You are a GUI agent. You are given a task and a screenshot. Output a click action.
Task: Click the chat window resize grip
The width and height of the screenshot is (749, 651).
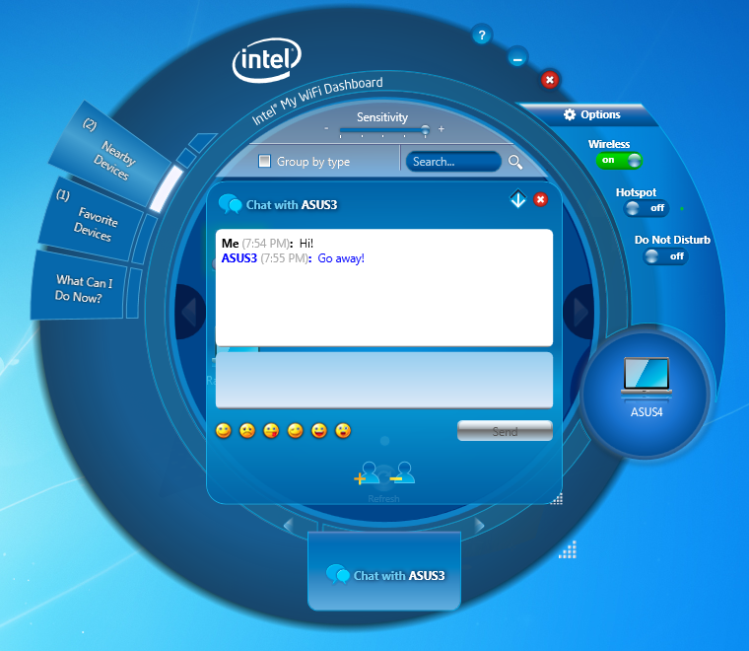[x=557, y=499]
